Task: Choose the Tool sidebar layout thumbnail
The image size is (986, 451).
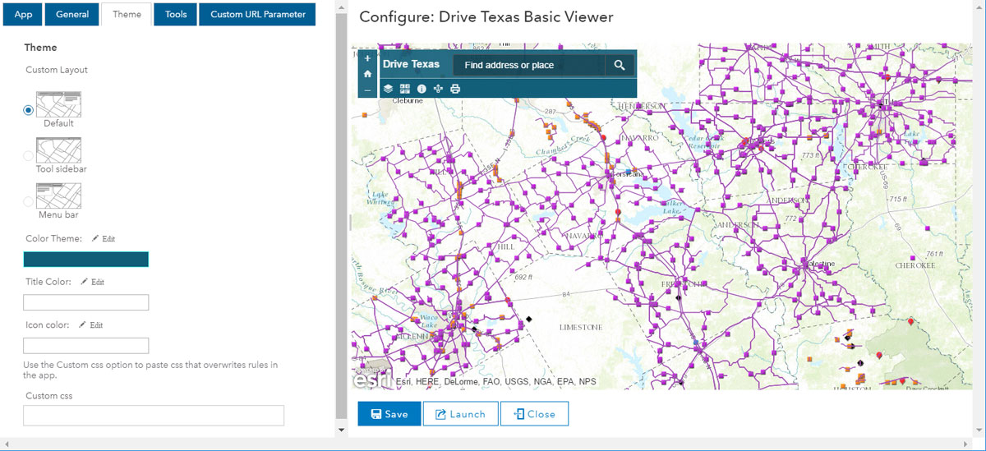Action: coord(59,150)
